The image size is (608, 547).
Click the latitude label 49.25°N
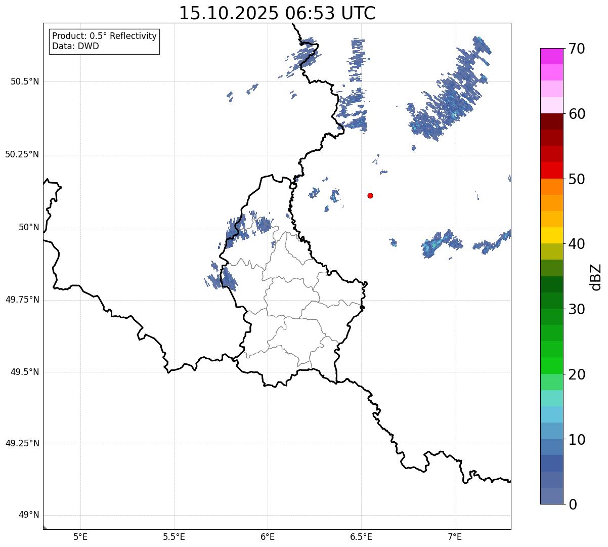(x=22, y=443)
